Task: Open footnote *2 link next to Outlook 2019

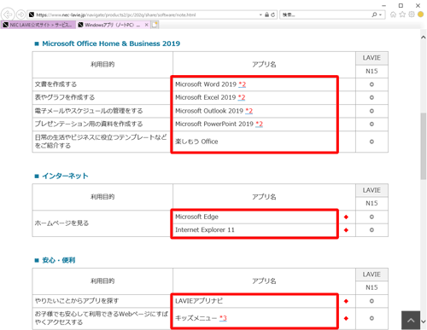Action: [249, 111]
